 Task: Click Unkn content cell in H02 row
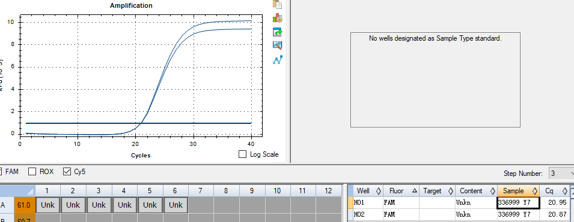(x=476, y=215)
